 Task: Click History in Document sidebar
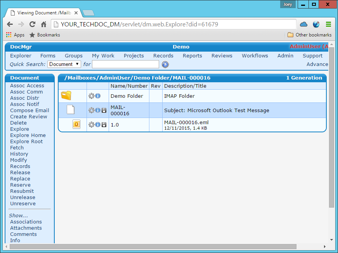point(19,154)
